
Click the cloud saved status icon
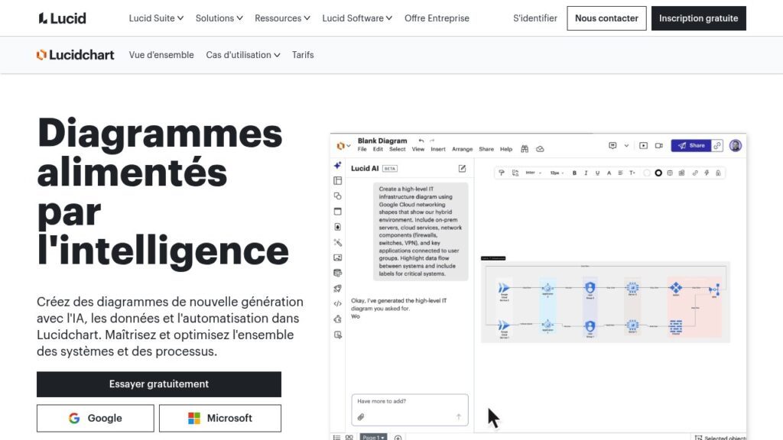click(540, 149)
